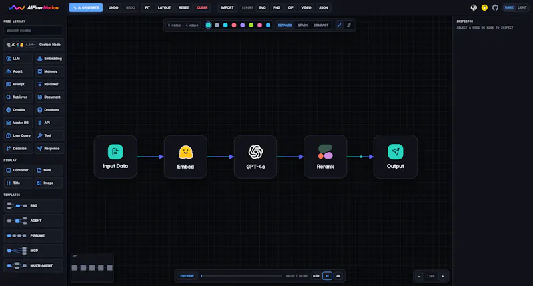Export animation as Video
This screenshot has width=533, height=286.
(x=306, y=7)
